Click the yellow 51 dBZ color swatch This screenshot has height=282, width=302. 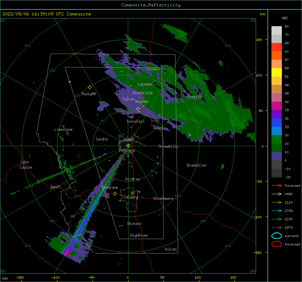276,72
